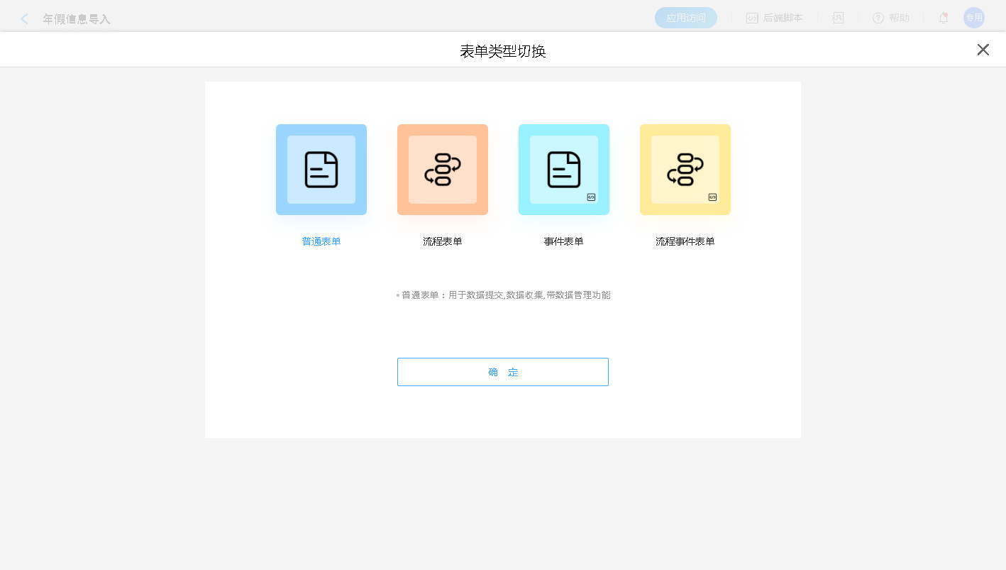Open the 后端脚本 backend script icon
Screen dimensions: 1006x570
(752, 18)
